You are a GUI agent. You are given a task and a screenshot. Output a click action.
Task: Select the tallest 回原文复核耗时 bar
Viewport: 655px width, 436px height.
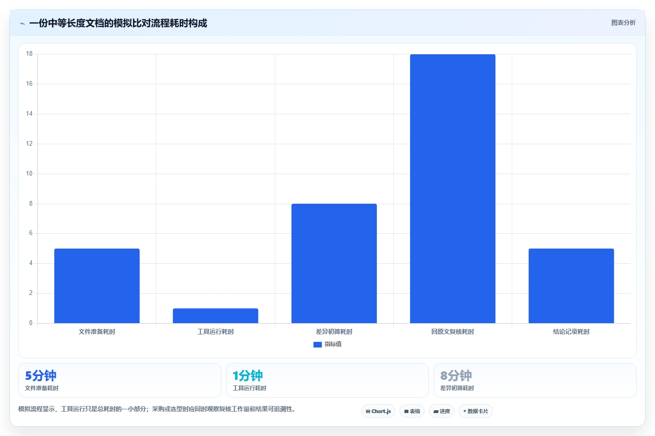(453, 189)
